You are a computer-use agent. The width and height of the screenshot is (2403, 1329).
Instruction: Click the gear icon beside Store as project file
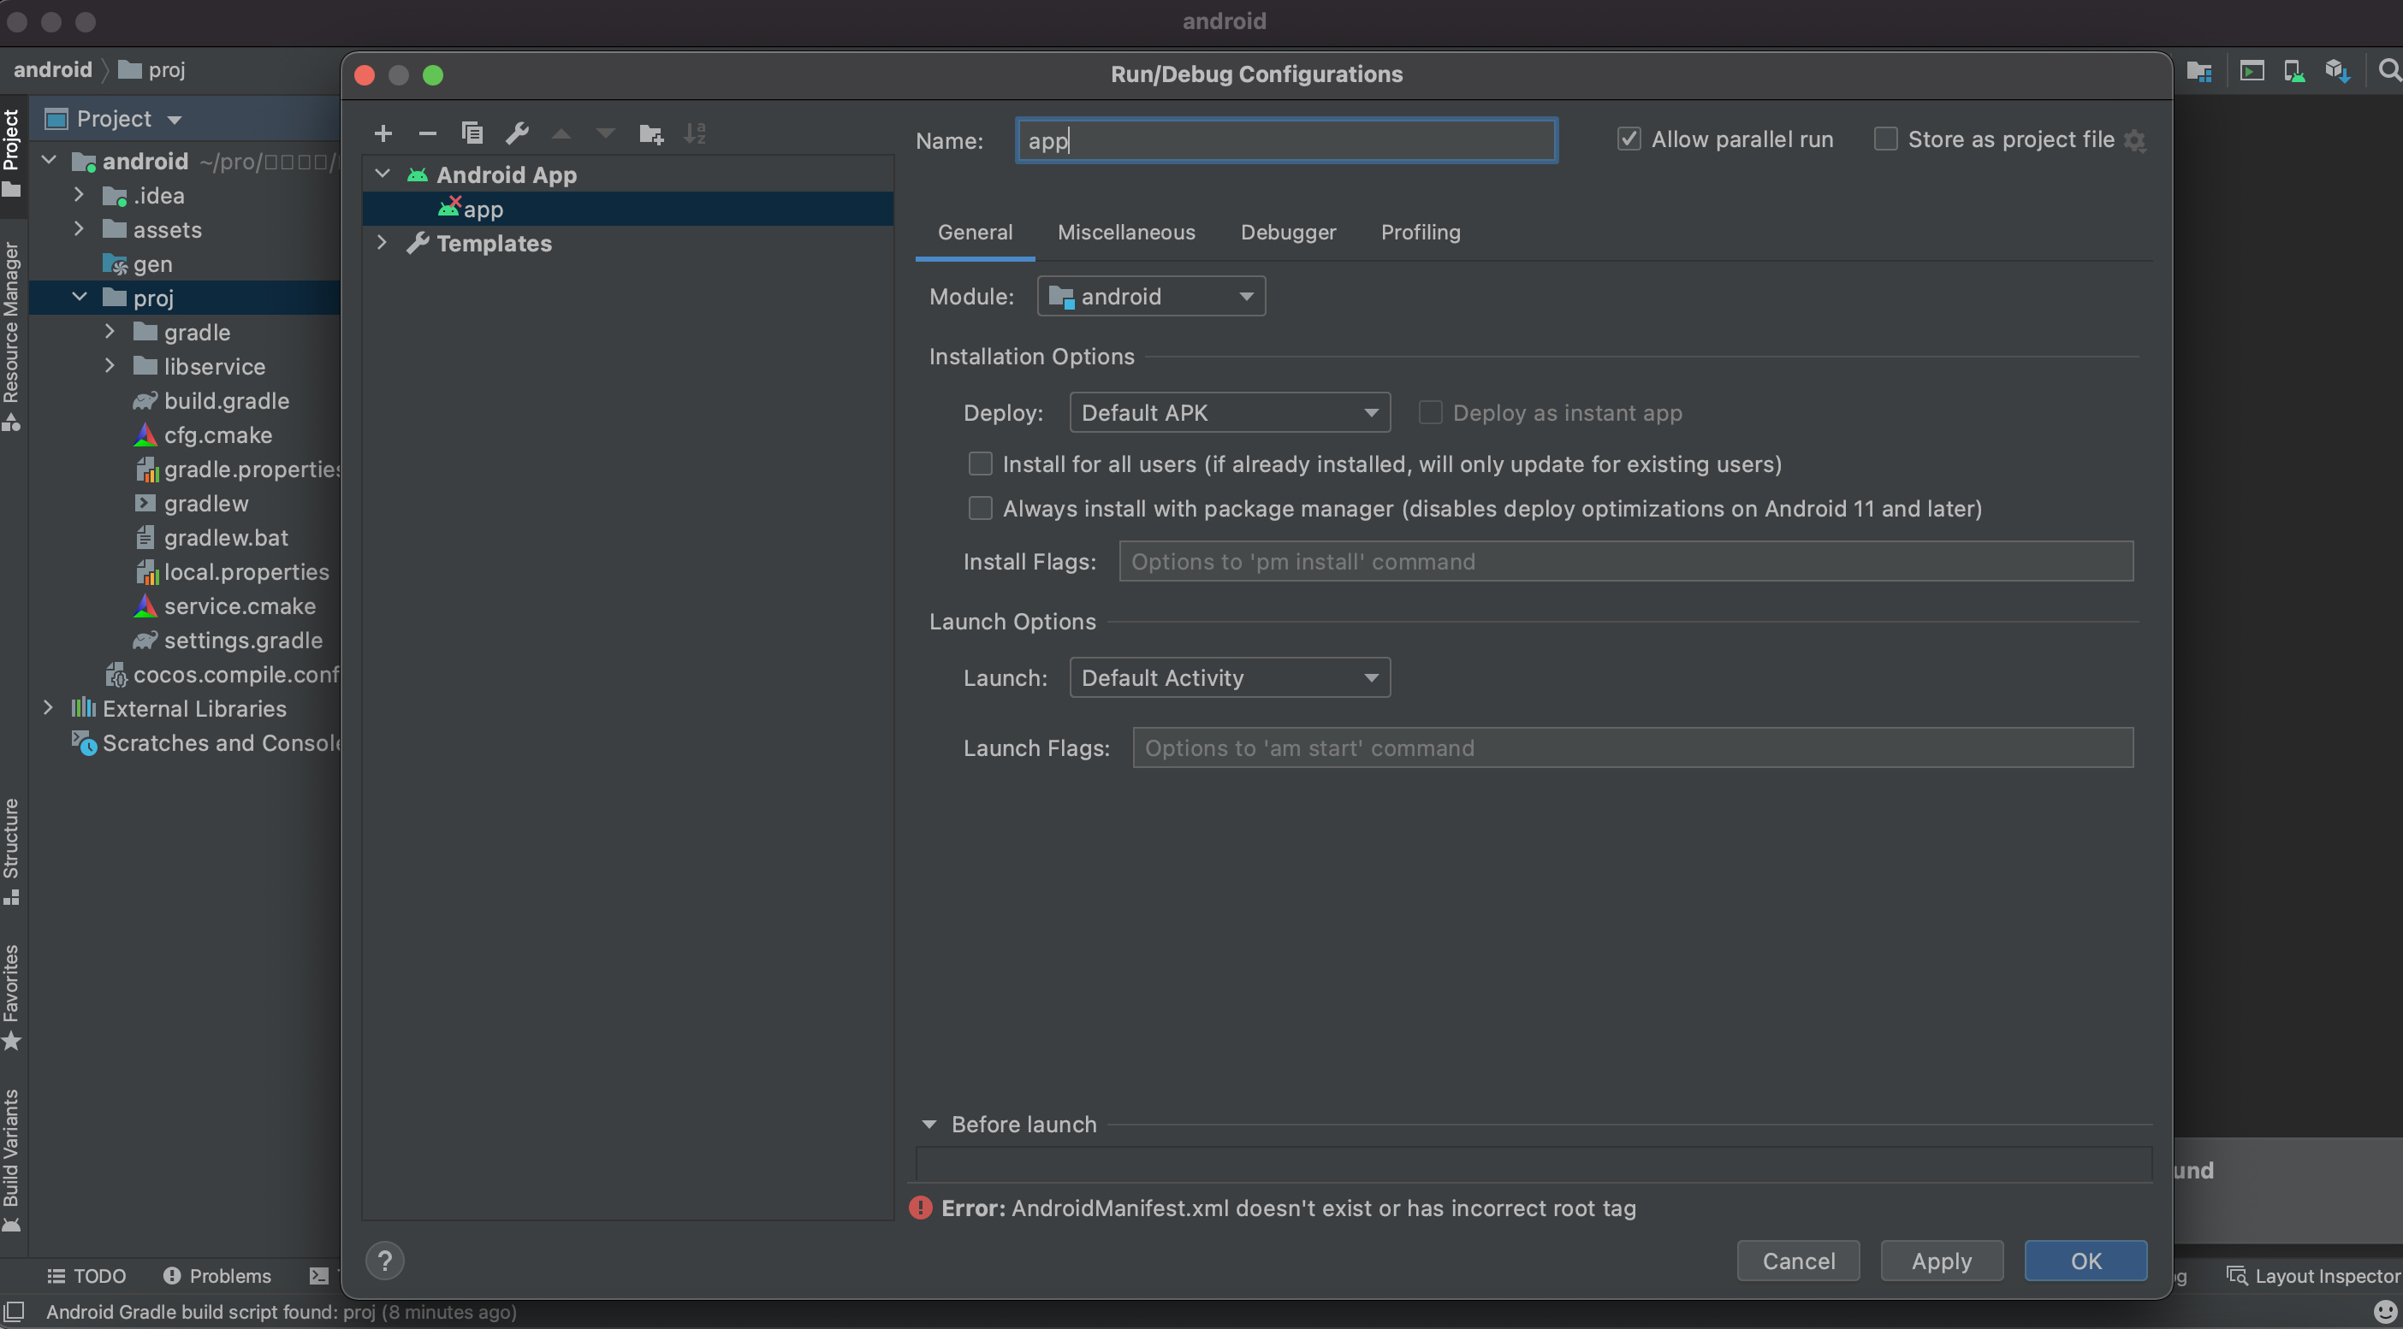coord(2134,141)
